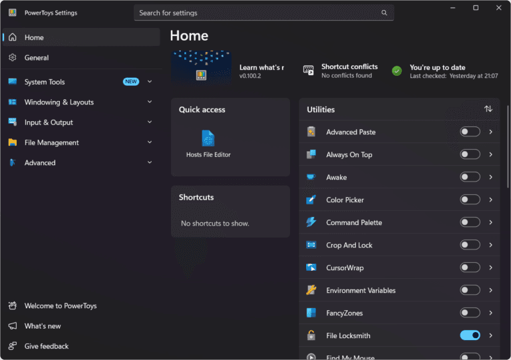The height and width of the screenshot is (360, 511).
Task: Click the Learn what's new banner text
Action: (261, 67)
